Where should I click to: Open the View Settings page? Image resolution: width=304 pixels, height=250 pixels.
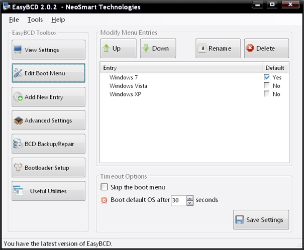coord(48,50)
